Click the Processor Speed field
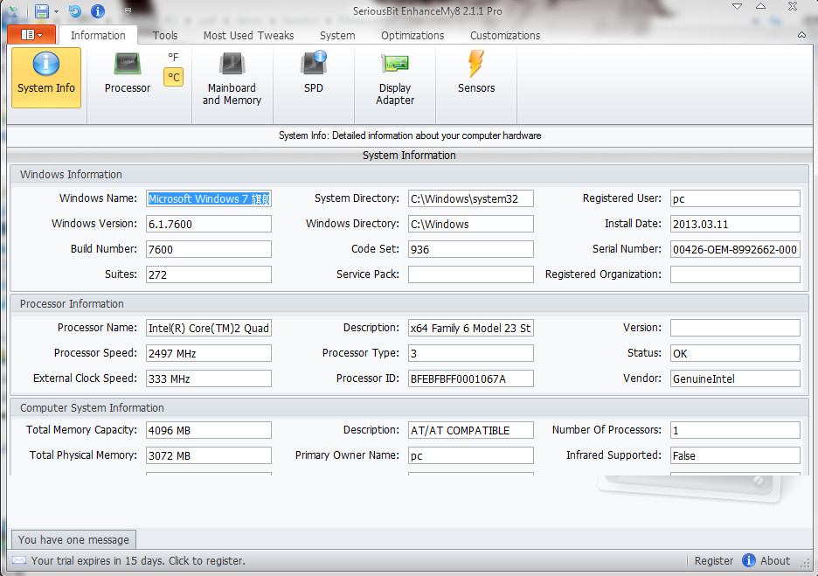818x576 pixels. [209, 353]
